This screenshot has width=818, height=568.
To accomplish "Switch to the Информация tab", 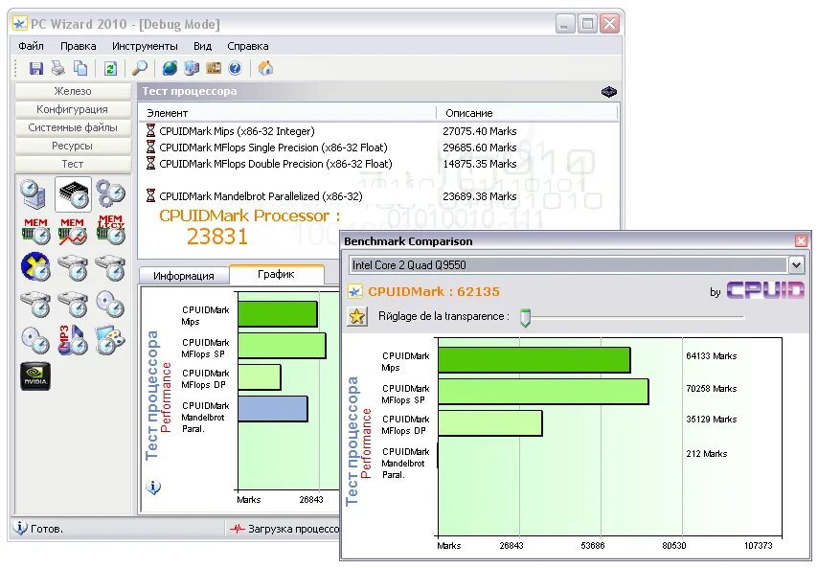I will [x=184, y=276].
